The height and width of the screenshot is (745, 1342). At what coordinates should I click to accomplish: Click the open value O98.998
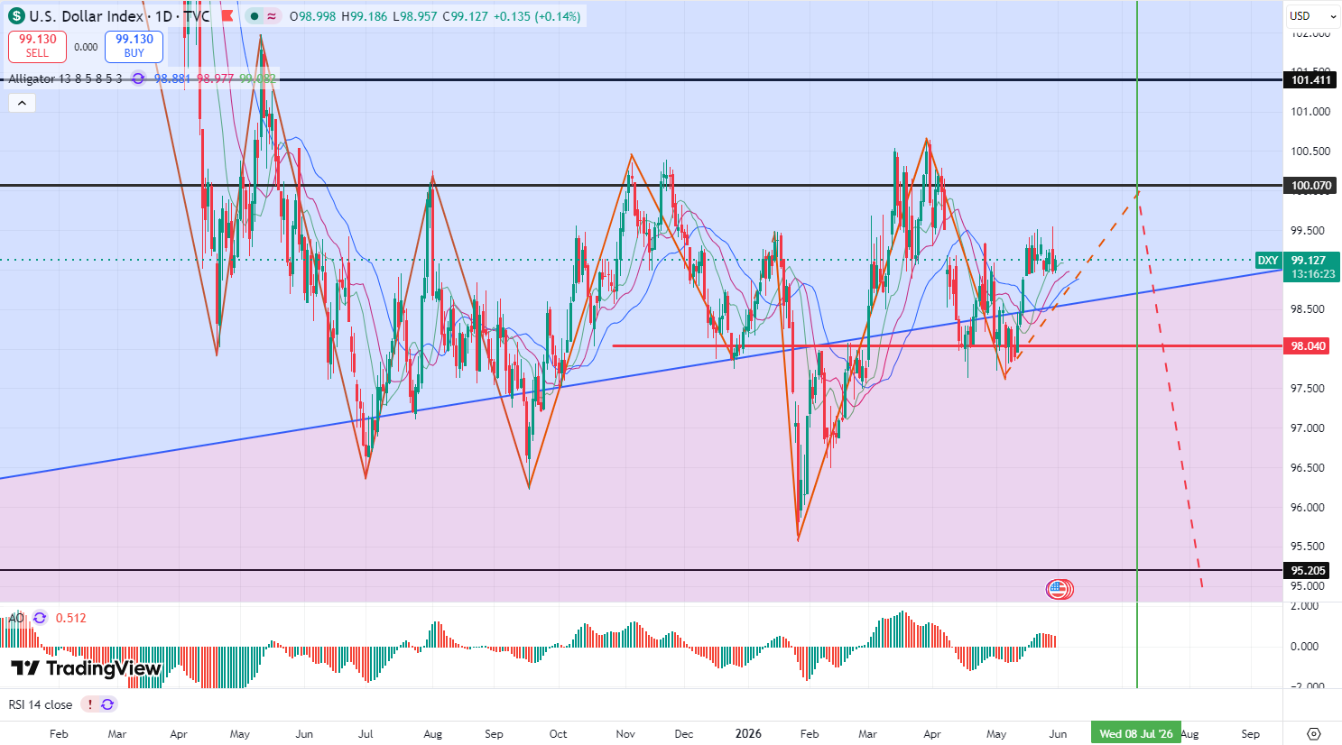coord(312,16)
